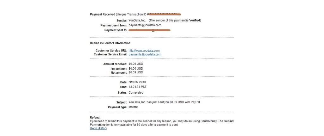
Task: Click the refund instructions paragraph text
Action: pos(162,123)
